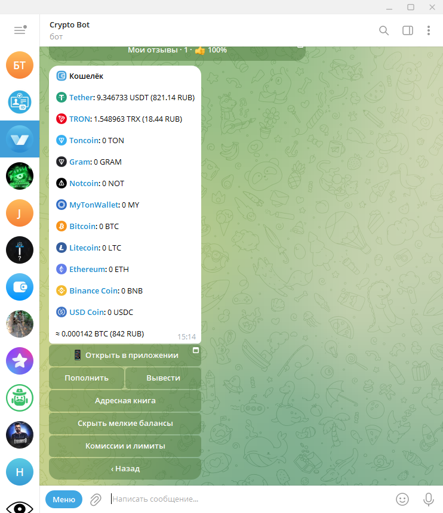This screenshot has height=513, width=443.
Task: Open the green eye chat avatar
Action: click(x=20, y=176)
